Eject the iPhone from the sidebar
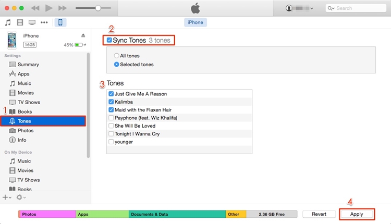Viewport: 391px width, 224px height. coord(83,35)
